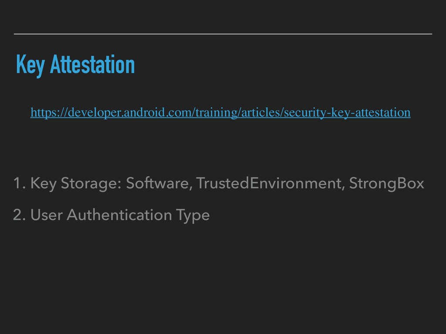Select the "User Authentication Type" list item
The height and width of the screenshot is (334, 446).
[111, 215]
